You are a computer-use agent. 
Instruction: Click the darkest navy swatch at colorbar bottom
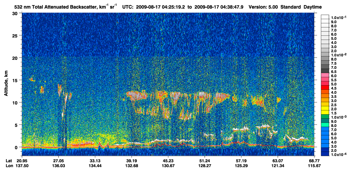pos(325,154)
